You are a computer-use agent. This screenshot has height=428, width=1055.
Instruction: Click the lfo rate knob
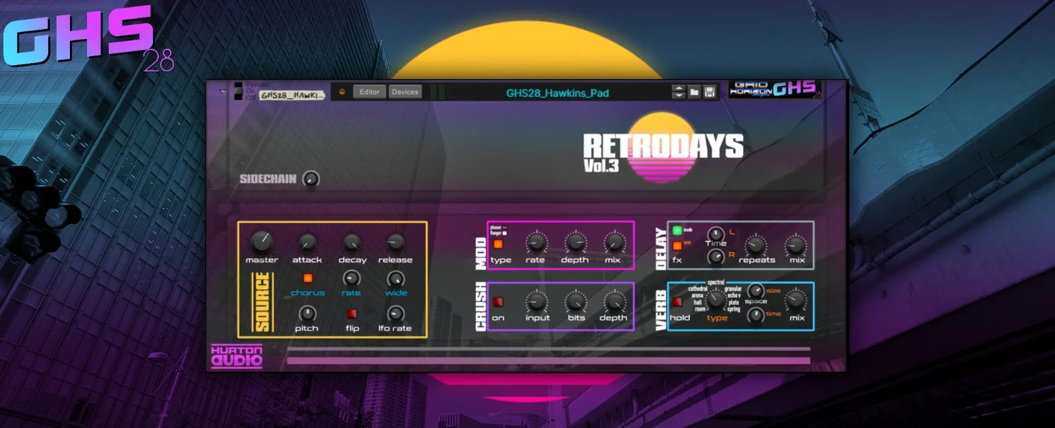pyautogui.click(x=396, y=313)
